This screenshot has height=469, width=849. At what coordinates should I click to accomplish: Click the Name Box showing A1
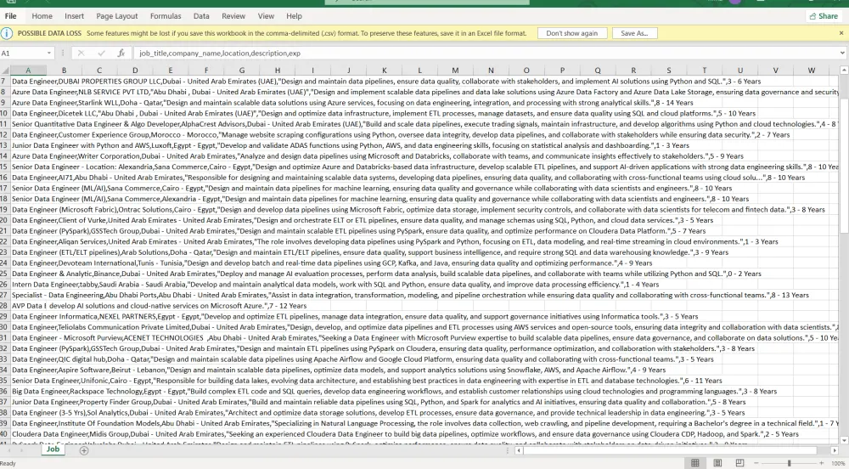tap(23, 53)
